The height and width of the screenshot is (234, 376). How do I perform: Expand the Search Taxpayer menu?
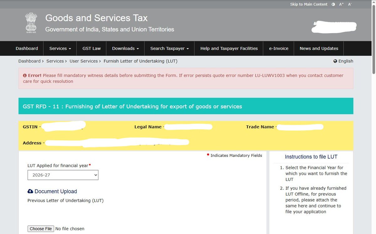click(170, 49)
